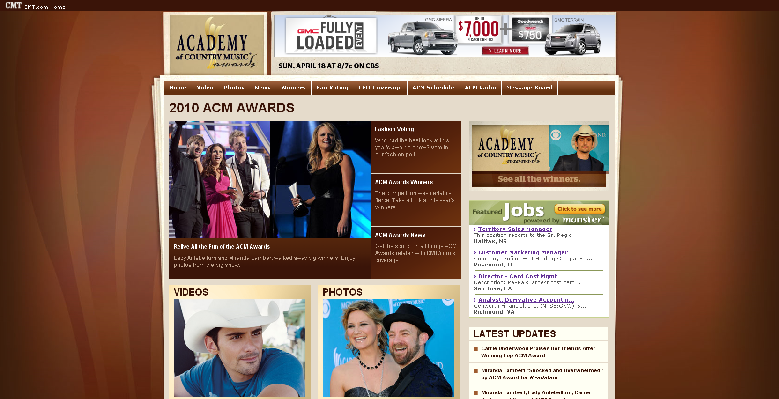Go to the Fan Voting tab
Viewport: 779px width, 399px height.
[332, 88]
